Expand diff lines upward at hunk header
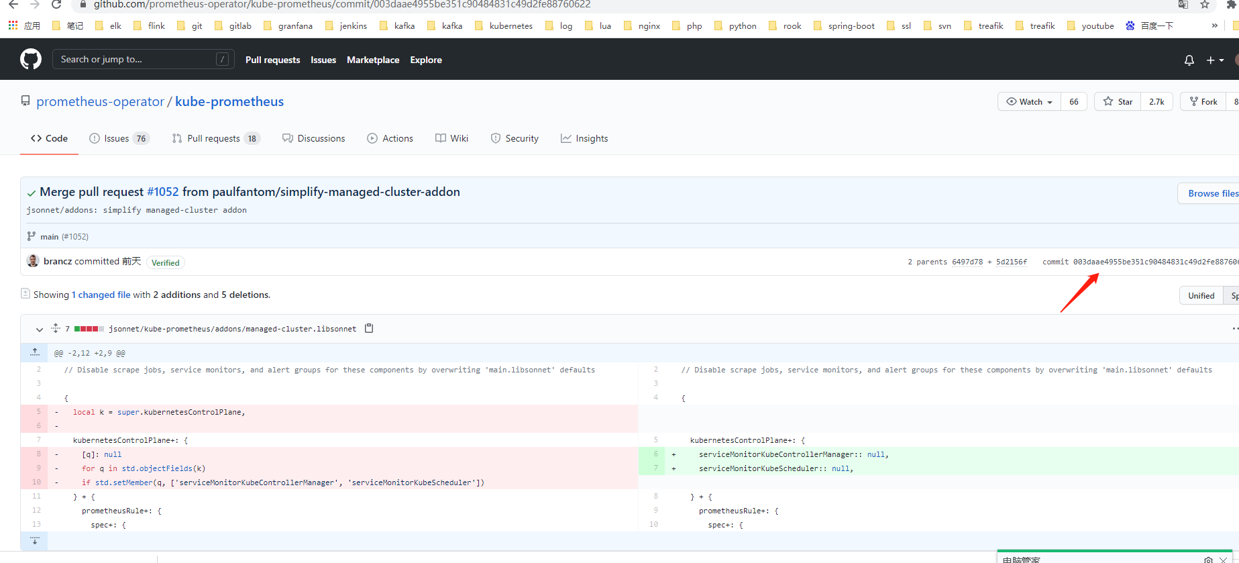Screen dimensions: 1239x563 point(35,352)
